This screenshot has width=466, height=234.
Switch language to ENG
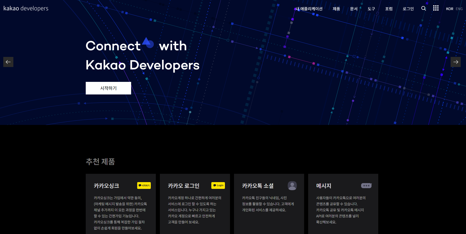tap(459, 9)
